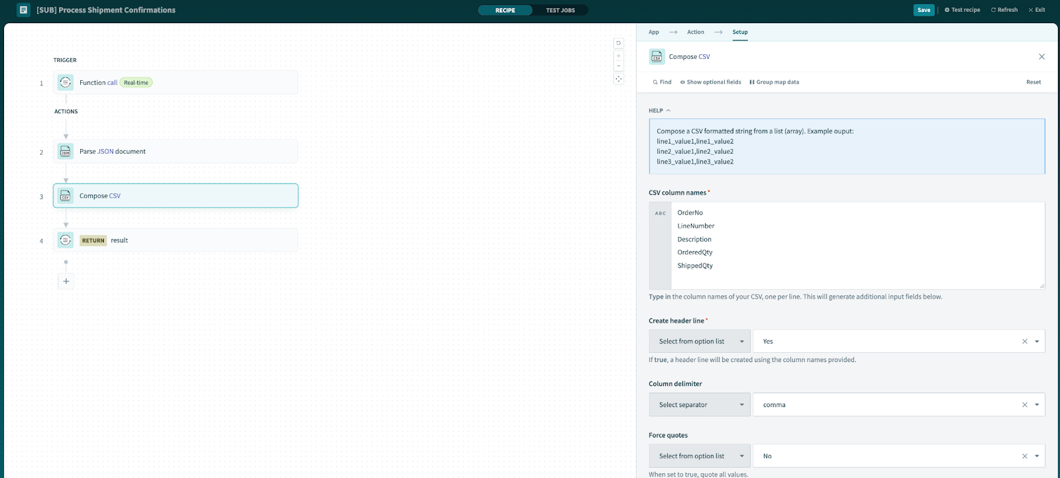Image resolution: width=1060 pixels, height=478 pixels.
Task: Click the Compose CSV step icon in recipe
Action: (x=66, y=196)
